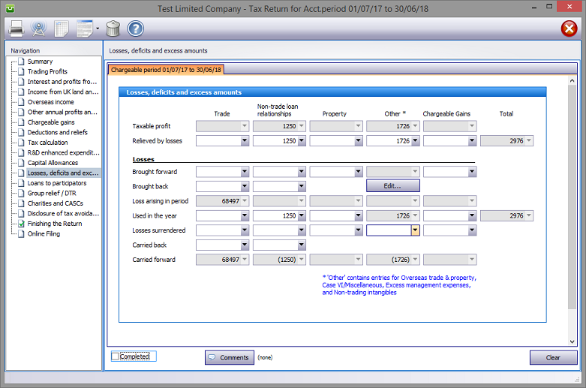Go to Group relief / DTR
The height and width of the screenshot is (388, 586).
click(52, 193)
